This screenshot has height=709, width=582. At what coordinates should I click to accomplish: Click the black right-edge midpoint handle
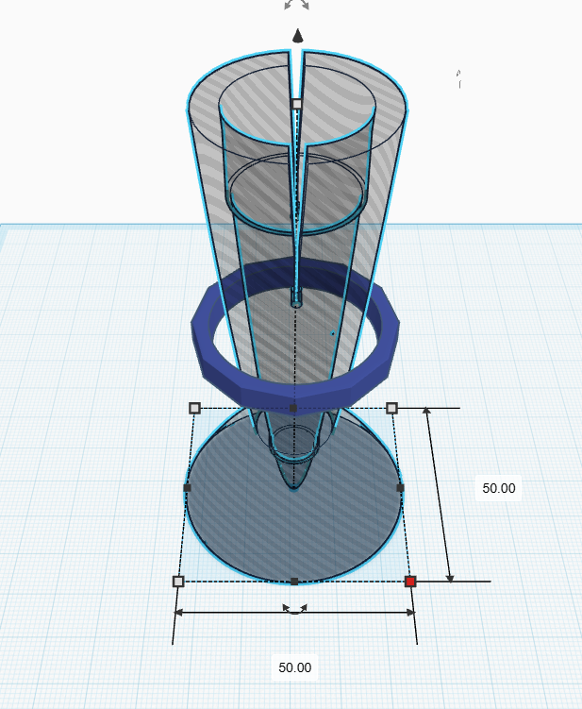401,487
